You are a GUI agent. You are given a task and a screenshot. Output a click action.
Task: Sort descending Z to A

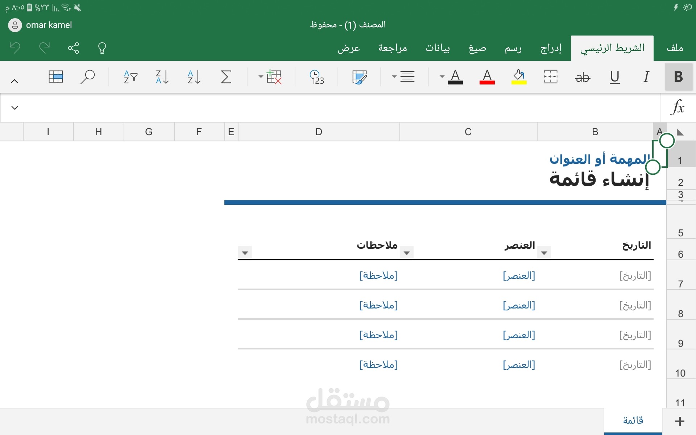[162, 77]
